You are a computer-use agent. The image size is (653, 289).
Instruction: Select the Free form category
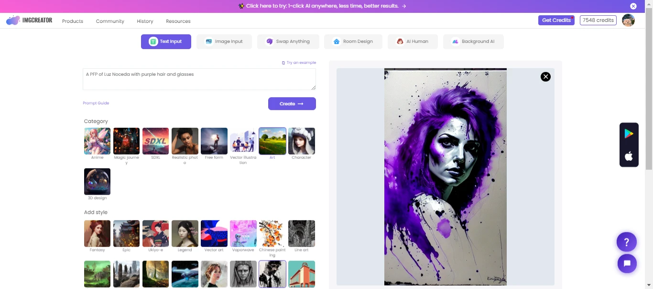point(214,141)
